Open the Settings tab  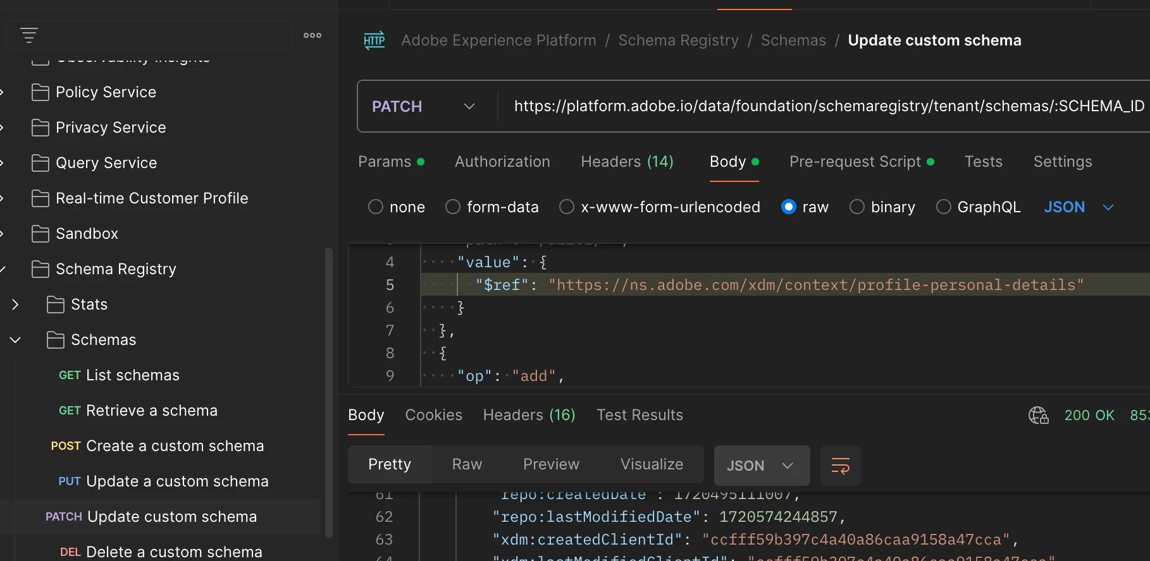(1063, 162)
